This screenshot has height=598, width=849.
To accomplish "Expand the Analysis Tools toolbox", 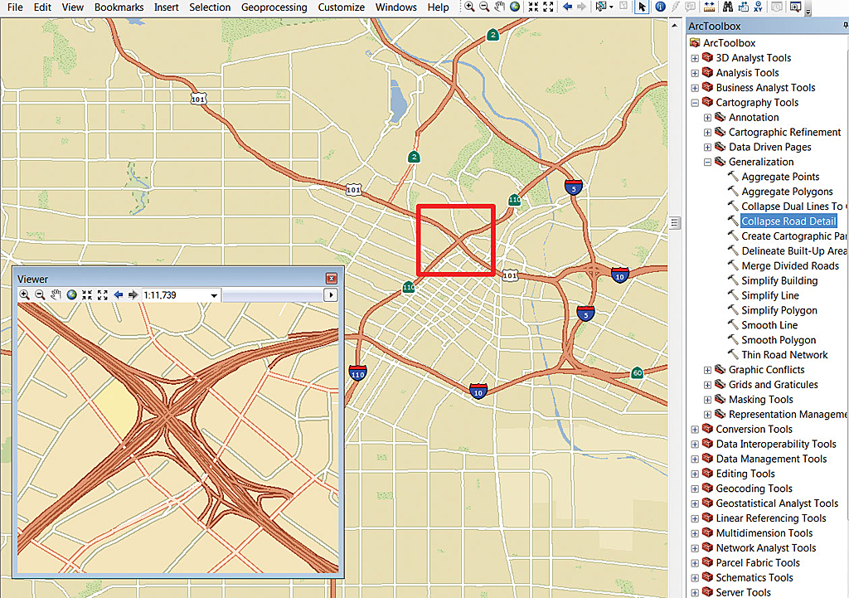I will pos(695,73).
